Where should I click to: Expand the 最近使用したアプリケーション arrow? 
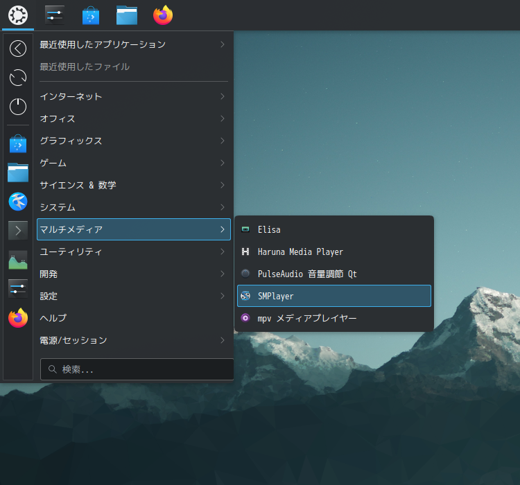(223, 44)
